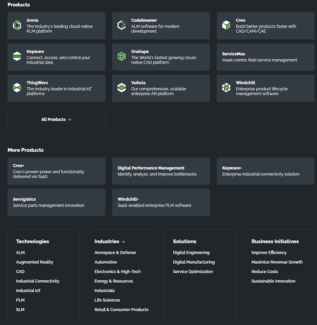Open the ServiceMax card
The width and height of the screenshot is (317, 325).
click(x=266, y=57)
